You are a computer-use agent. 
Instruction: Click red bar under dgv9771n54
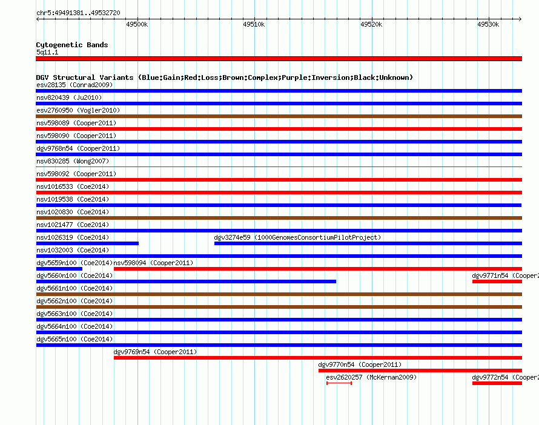497,282
